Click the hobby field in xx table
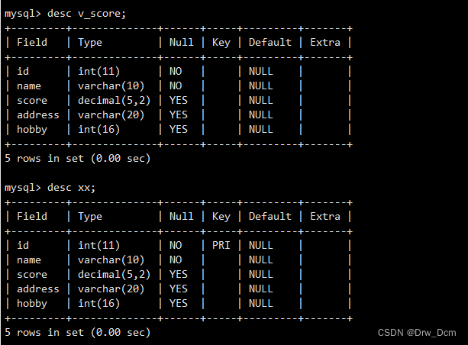468x345 pixels. coord(32,304)
